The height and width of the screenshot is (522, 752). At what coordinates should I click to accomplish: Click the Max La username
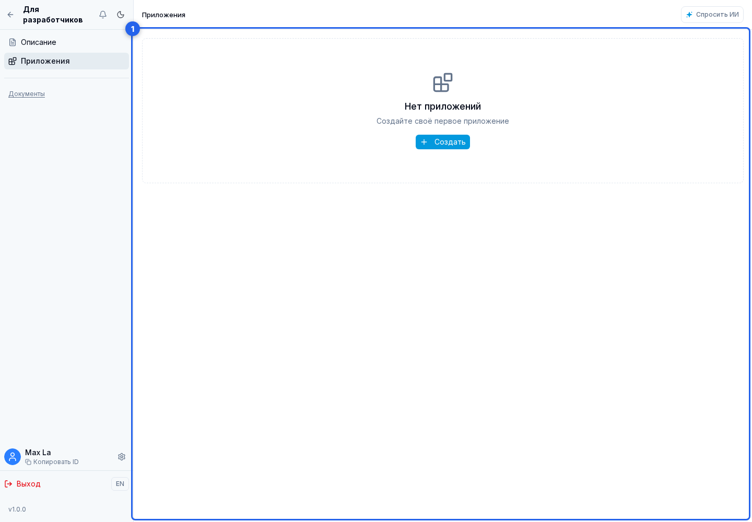pos(38,453)
